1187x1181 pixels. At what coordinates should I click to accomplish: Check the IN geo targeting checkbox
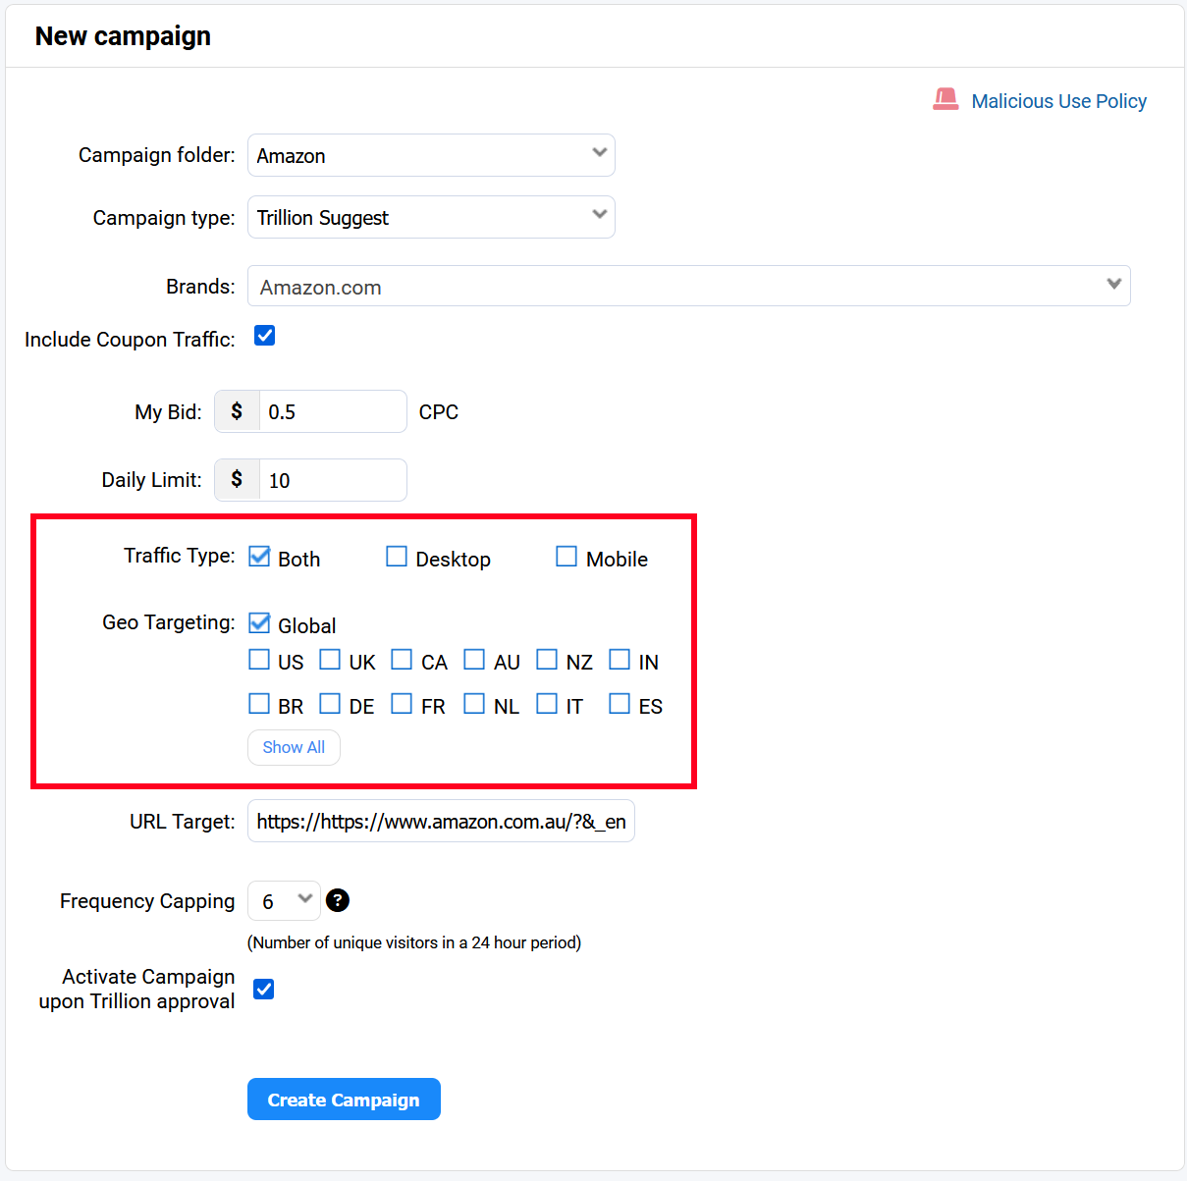620,660
